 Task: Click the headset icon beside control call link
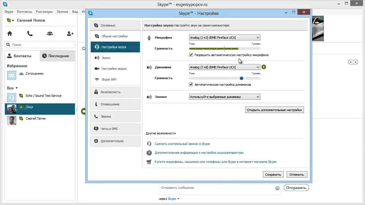(149, 144)
